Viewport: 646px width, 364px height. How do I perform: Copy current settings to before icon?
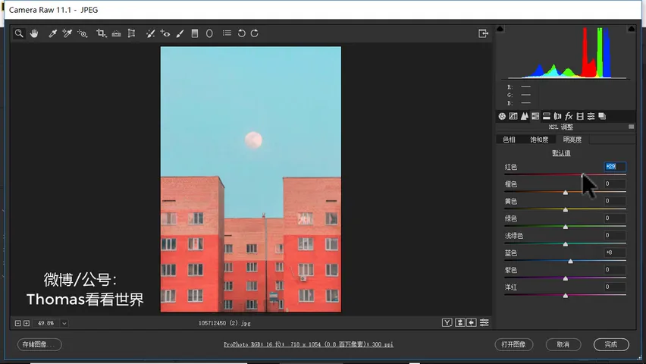click(472, 323)
